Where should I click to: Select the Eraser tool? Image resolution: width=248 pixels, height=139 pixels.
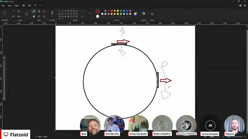[34, 16]
